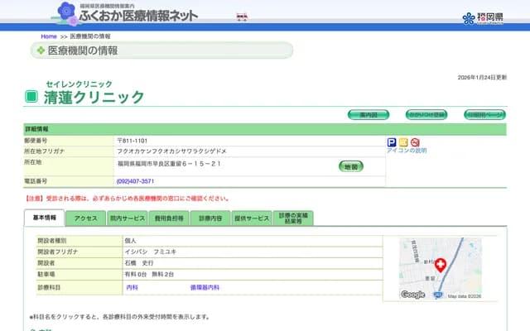The image size is (530, 331).
Task: Click the red 【注意】 notice text
Action: tap(127, 199)
